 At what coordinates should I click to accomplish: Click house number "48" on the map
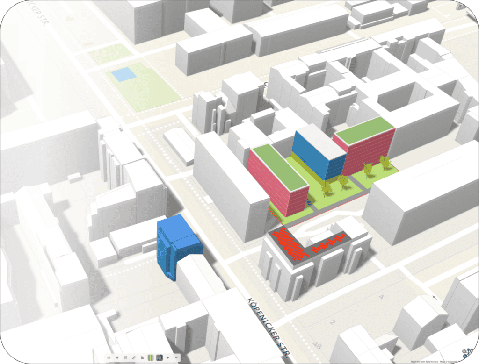[317, 345]
